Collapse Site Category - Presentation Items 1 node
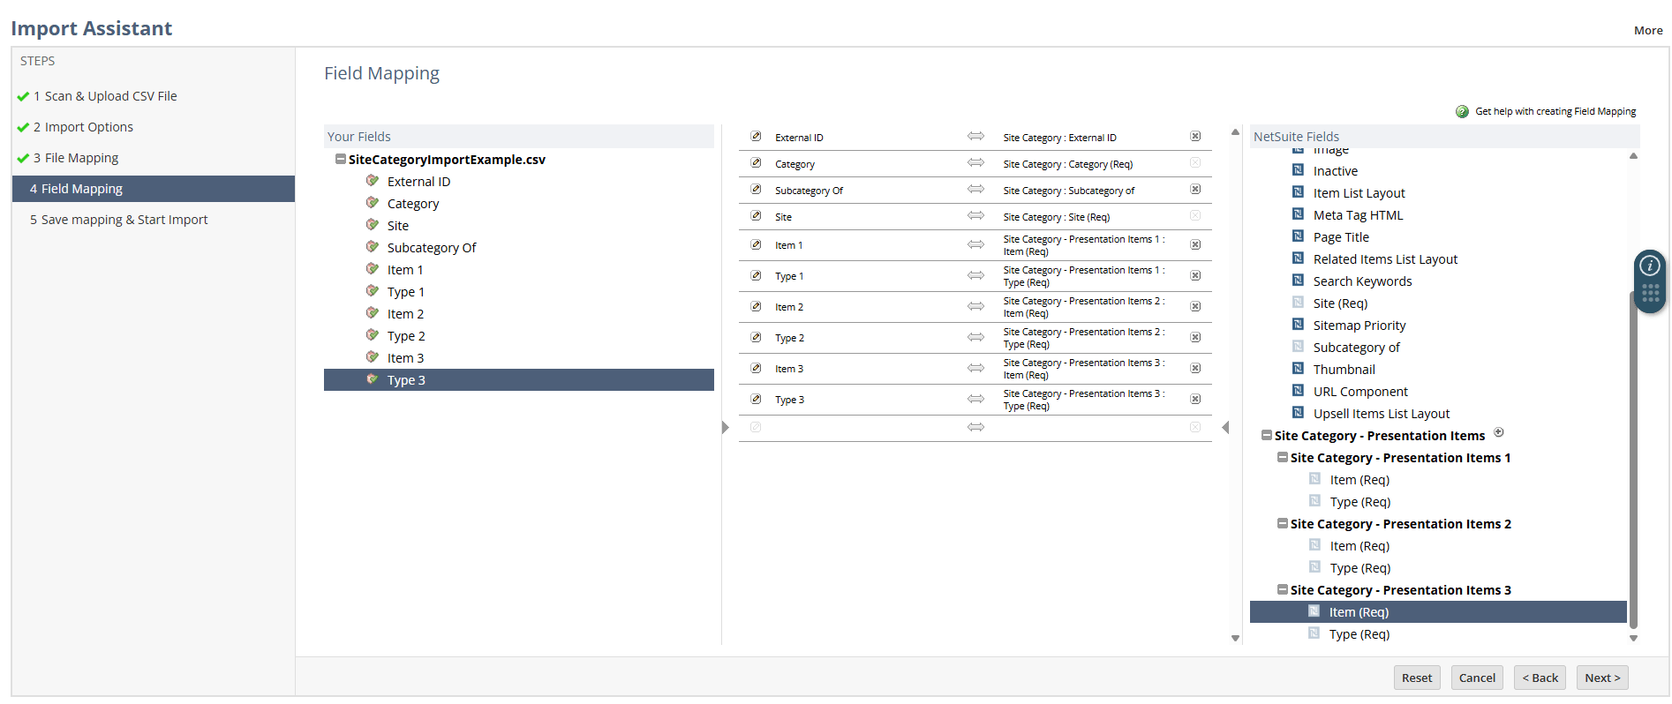The height and width of the screenshot is (704, 1672). (x=1283, y=457)
